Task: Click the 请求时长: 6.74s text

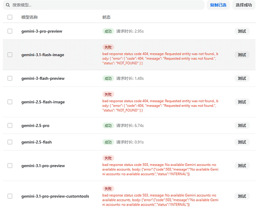Action: pos(130,125)
